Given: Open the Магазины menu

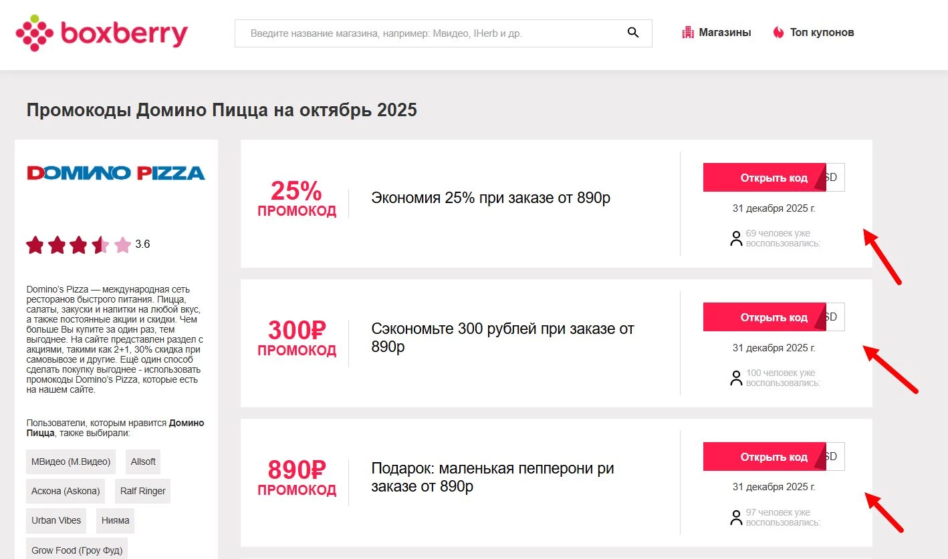Looking at the screenshot, I should (725, 31).
